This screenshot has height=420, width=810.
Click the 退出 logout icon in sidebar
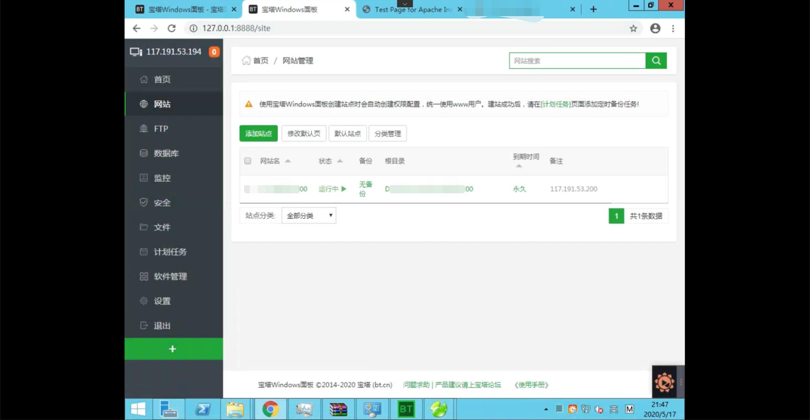[144, 325]
